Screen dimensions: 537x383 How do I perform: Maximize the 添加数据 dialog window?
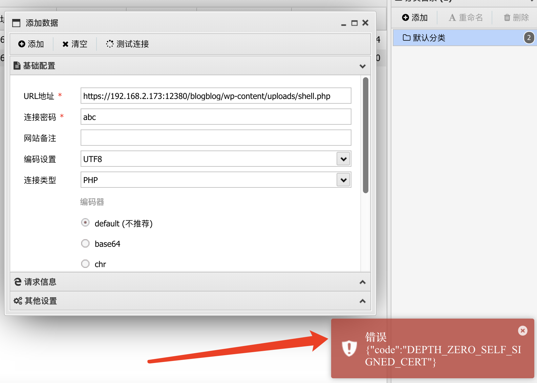[355, 23]
